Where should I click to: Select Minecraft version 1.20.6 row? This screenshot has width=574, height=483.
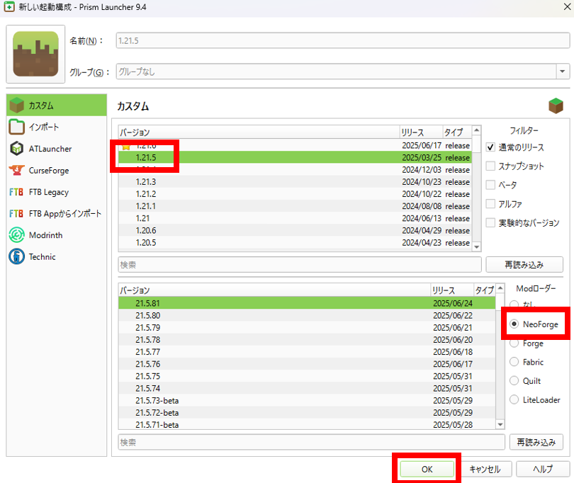coord(295,231)
